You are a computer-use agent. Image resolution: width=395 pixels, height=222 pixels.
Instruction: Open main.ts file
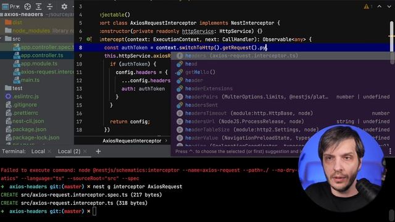tap(30, 80)
